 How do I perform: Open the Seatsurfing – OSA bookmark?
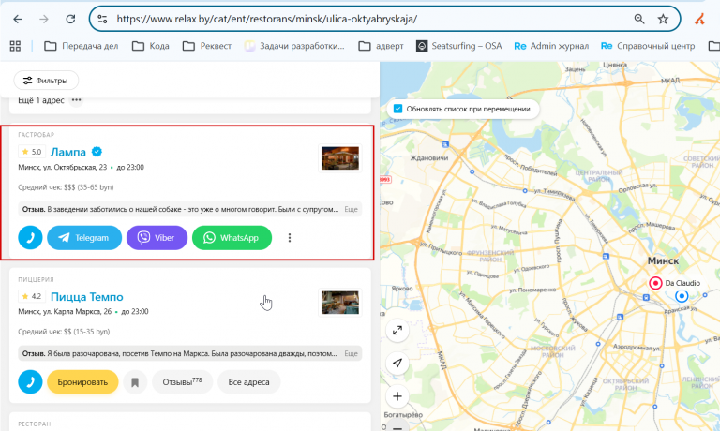[x=458, y=46]
